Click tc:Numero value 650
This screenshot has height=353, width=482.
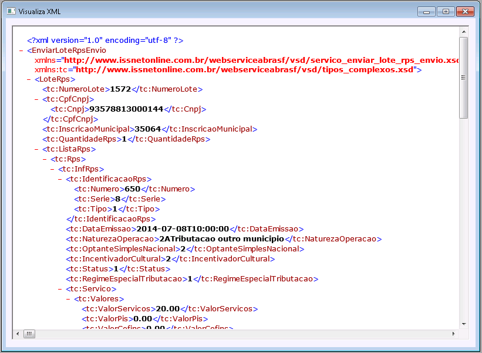[133, 189]
